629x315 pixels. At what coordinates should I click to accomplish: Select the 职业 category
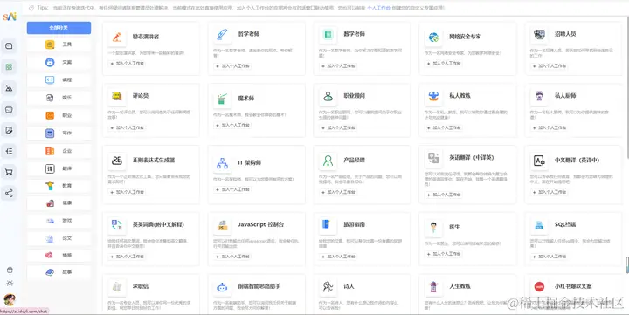[59, 115]
